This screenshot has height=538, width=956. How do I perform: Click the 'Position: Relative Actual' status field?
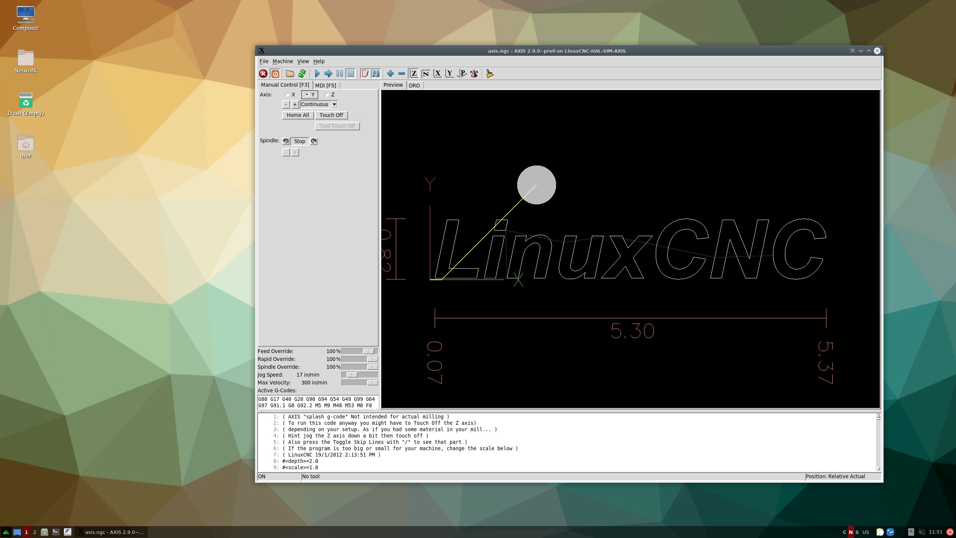point(843,477)
